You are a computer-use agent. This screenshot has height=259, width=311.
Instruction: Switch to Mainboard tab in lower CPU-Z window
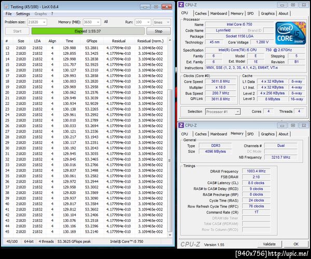coord(219,134)
